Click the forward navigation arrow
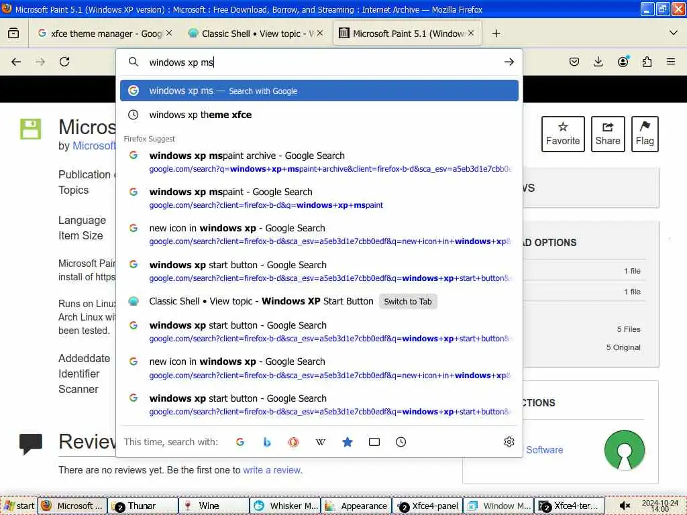Image resolution: width=687 pixels, height=515 pixels. point(40,62)
